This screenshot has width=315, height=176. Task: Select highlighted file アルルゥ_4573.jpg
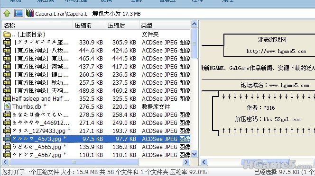pyautogui.click(x=39, y=139)
